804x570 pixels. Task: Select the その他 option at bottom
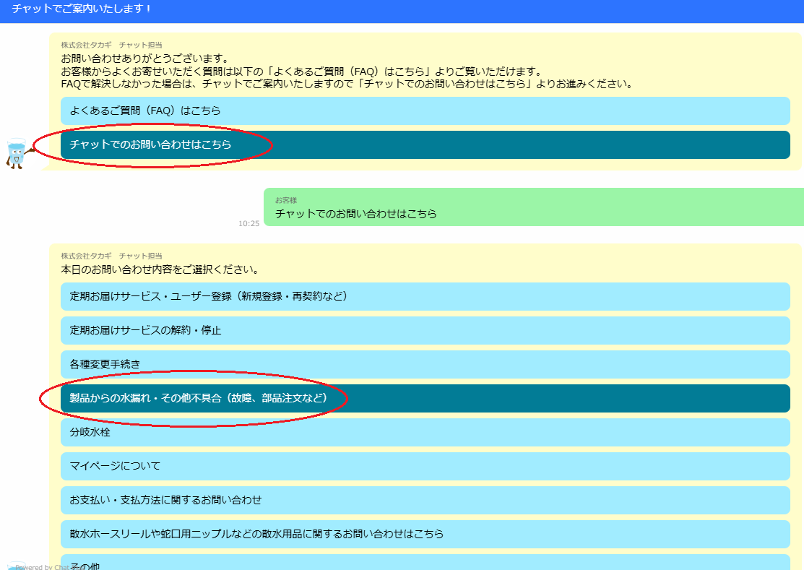point(425,563)
